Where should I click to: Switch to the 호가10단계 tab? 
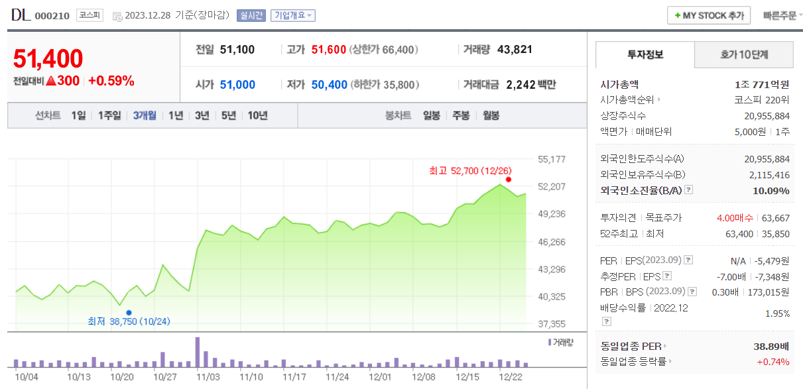(x=744, y=54)
